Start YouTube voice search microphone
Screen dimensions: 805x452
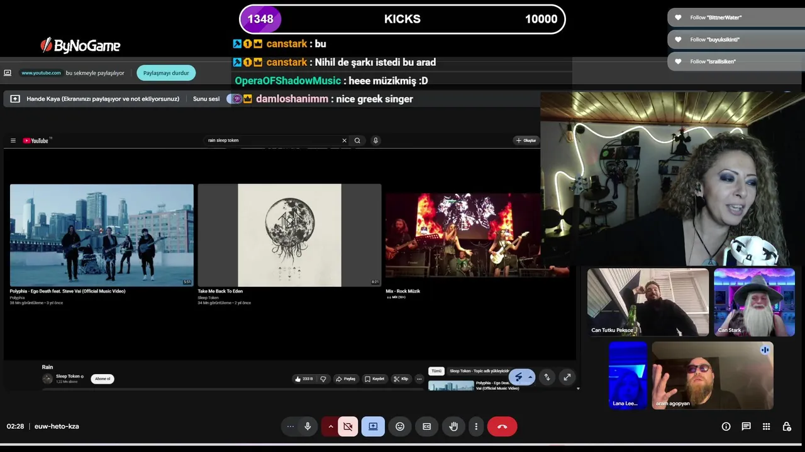click(375, 141)
